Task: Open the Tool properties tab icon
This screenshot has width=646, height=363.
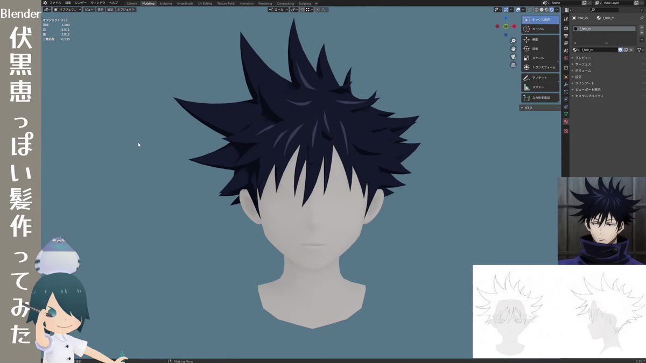Action: click(566, 19)
